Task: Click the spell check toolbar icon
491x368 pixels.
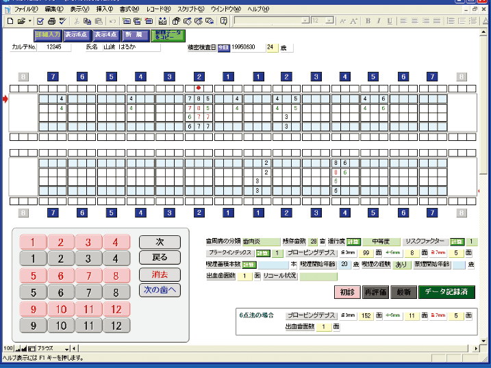Action: coord(62,21)
